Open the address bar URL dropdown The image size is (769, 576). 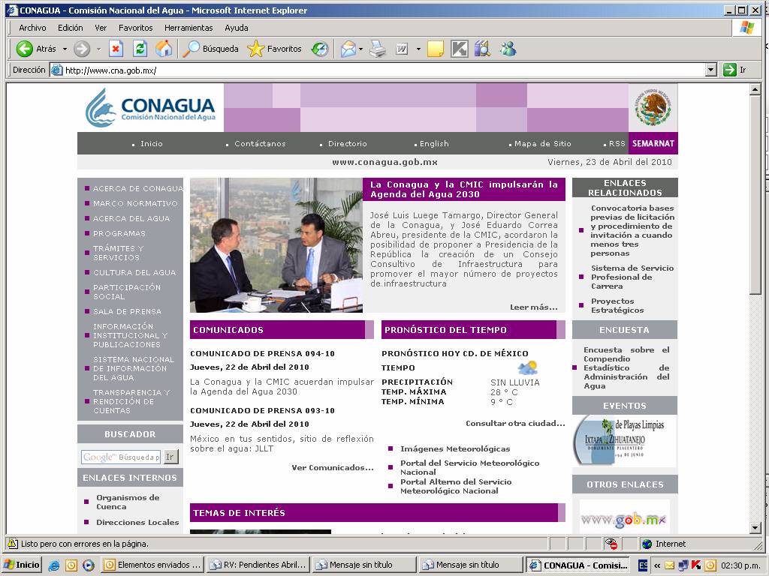[711, 70]
